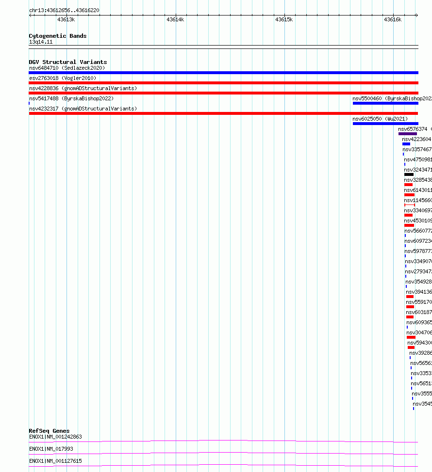Image resolution: width=432 pixels, height=472 pixels.
Task: Click the magenta line under ENOX1|NM_017993
Action: 223,453
